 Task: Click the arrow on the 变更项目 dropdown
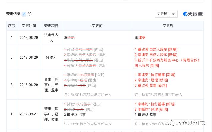coord(173,14)
